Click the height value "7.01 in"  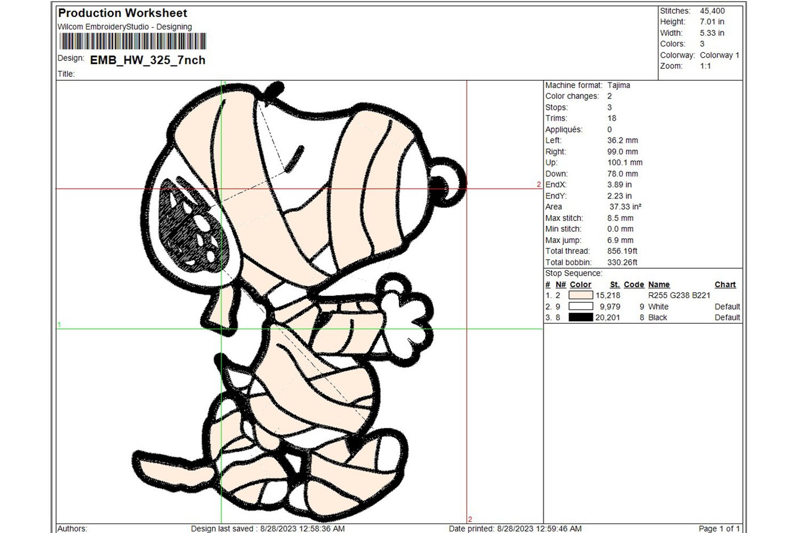pos(712,22)
